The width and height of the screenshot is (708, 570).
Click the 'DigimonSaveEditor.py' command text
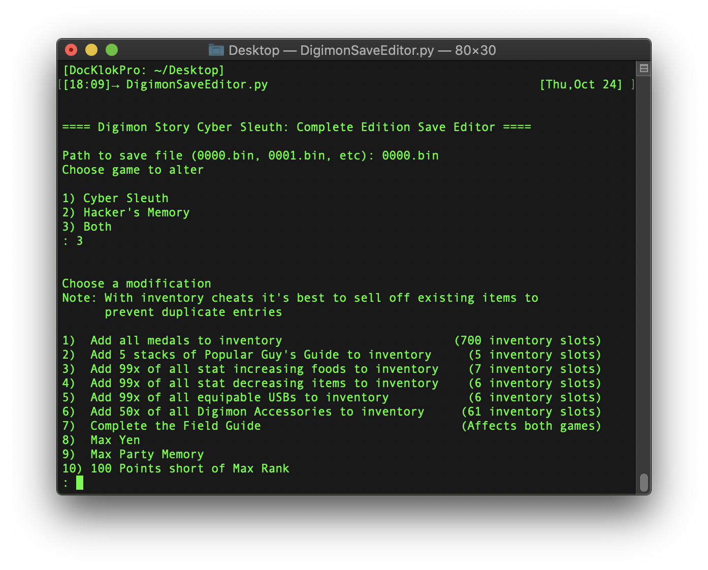coord(197,84)
